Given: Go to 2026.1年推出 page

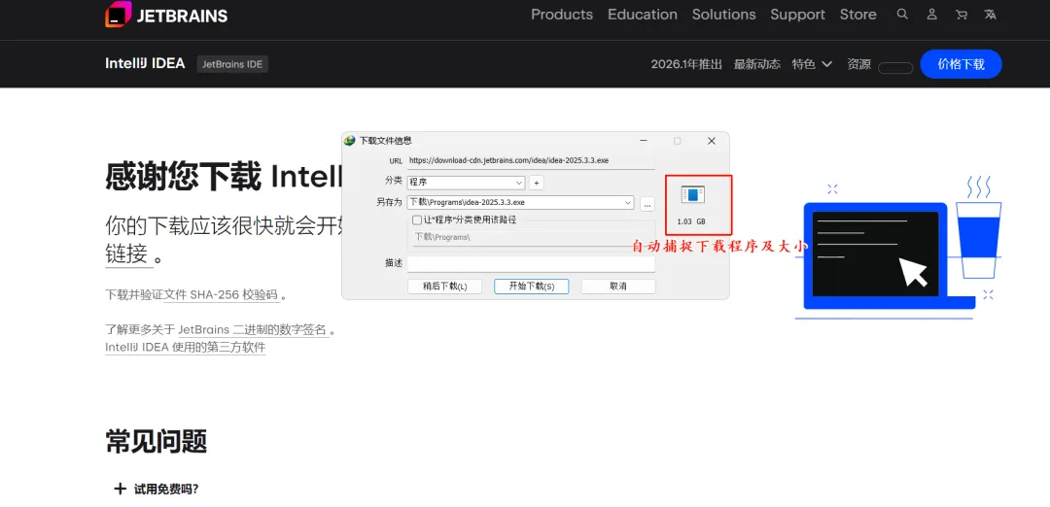Looking at the screenshot, I should pyautogui.click(x=686, y=64).
